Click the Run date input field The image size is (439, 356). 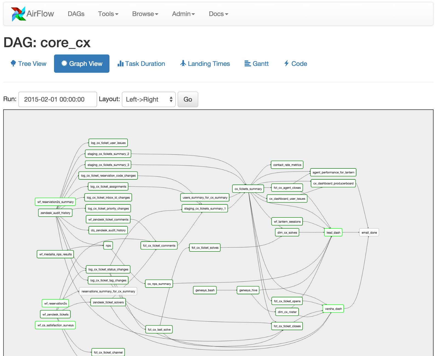(x=57, y=99)
